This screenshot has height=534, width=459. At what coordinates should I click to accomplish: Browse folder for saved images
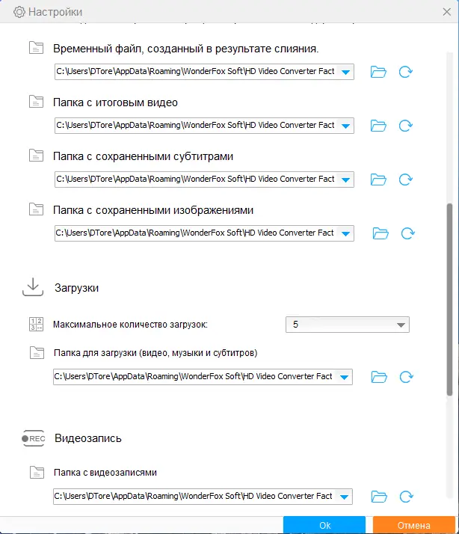381,233
